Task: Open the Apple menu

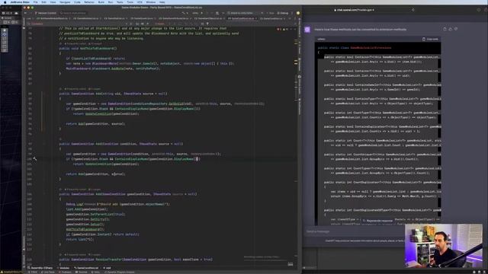Action: pos(5,2)
